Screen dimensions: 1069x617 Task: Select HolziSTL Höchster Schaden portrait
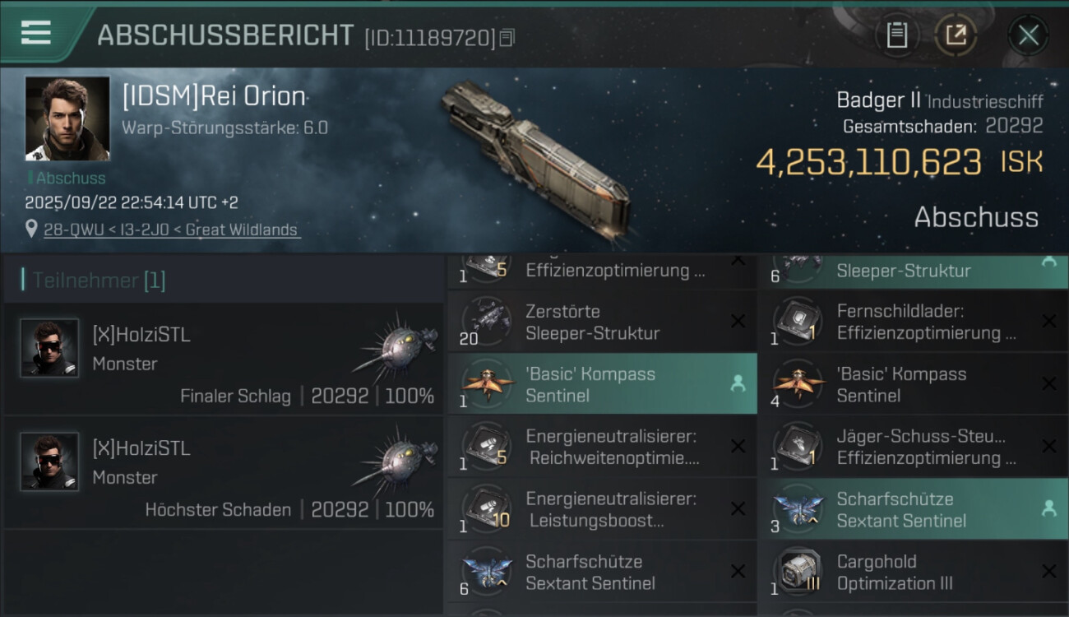[49, 462]
